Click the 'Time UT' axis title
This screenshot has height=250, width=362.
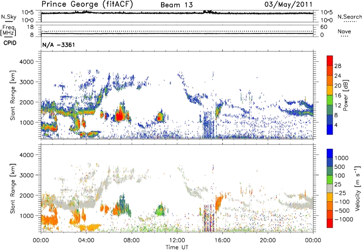point(177,247)
